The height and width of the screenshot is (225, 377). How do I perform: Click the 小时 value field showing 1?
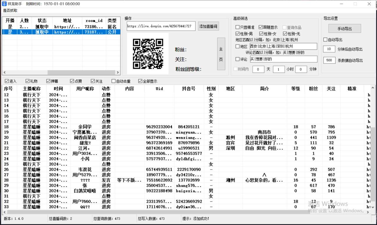(279, 69)
